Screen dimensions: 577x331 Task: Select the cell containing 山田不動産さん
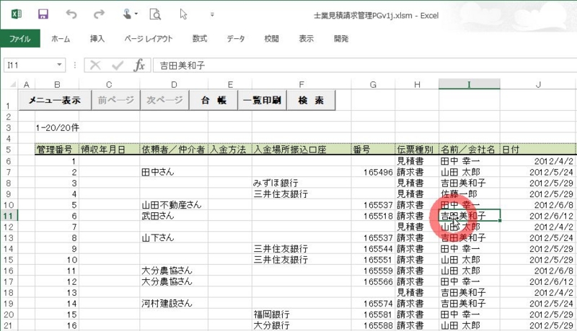[x=174, y=205]
